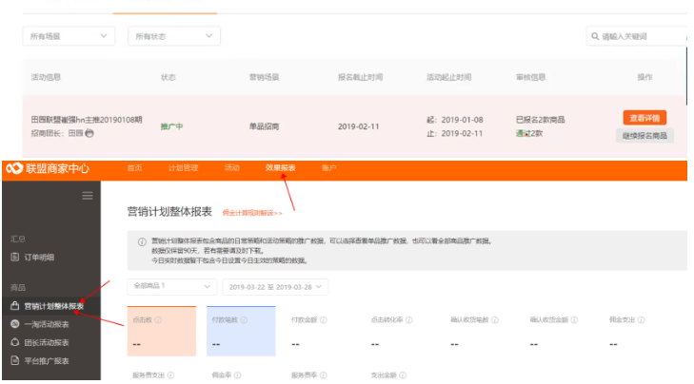Click the 报名截止时间 column header
The width and height of the screenshot is (694, 384).
360,77
